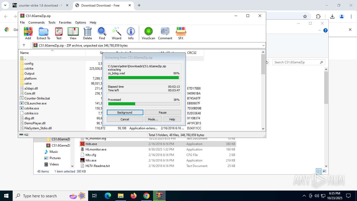Open Windows Start button
357x201 pixels.
(6, 196)
